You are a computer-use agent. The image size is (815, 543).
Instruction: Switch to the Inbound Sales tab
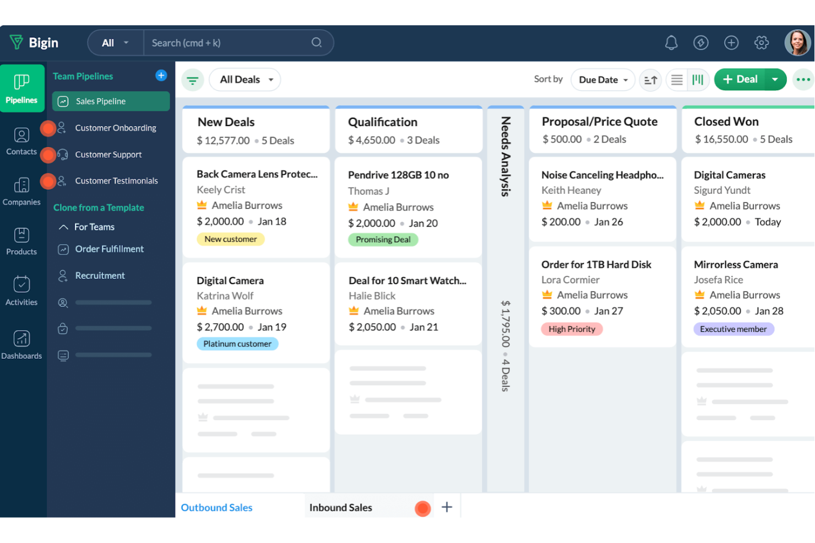(341, 507)
